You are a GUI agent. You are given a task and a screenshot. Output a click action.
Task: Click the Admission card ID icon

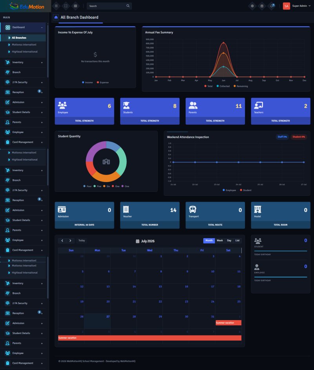[x=62, y=209]
